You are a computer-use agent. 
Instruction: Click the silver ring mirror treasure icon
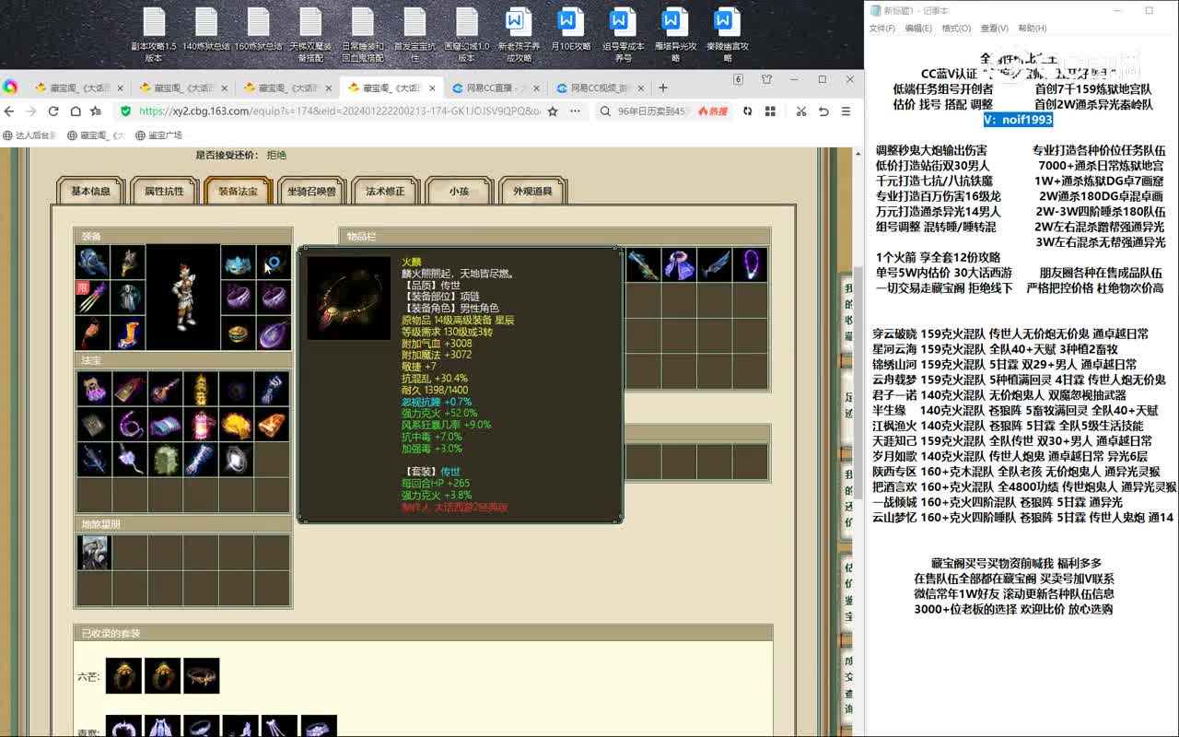click(237, 460)
